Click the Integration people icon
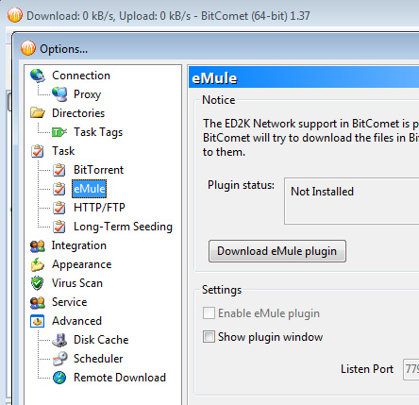 click(38, 245)
